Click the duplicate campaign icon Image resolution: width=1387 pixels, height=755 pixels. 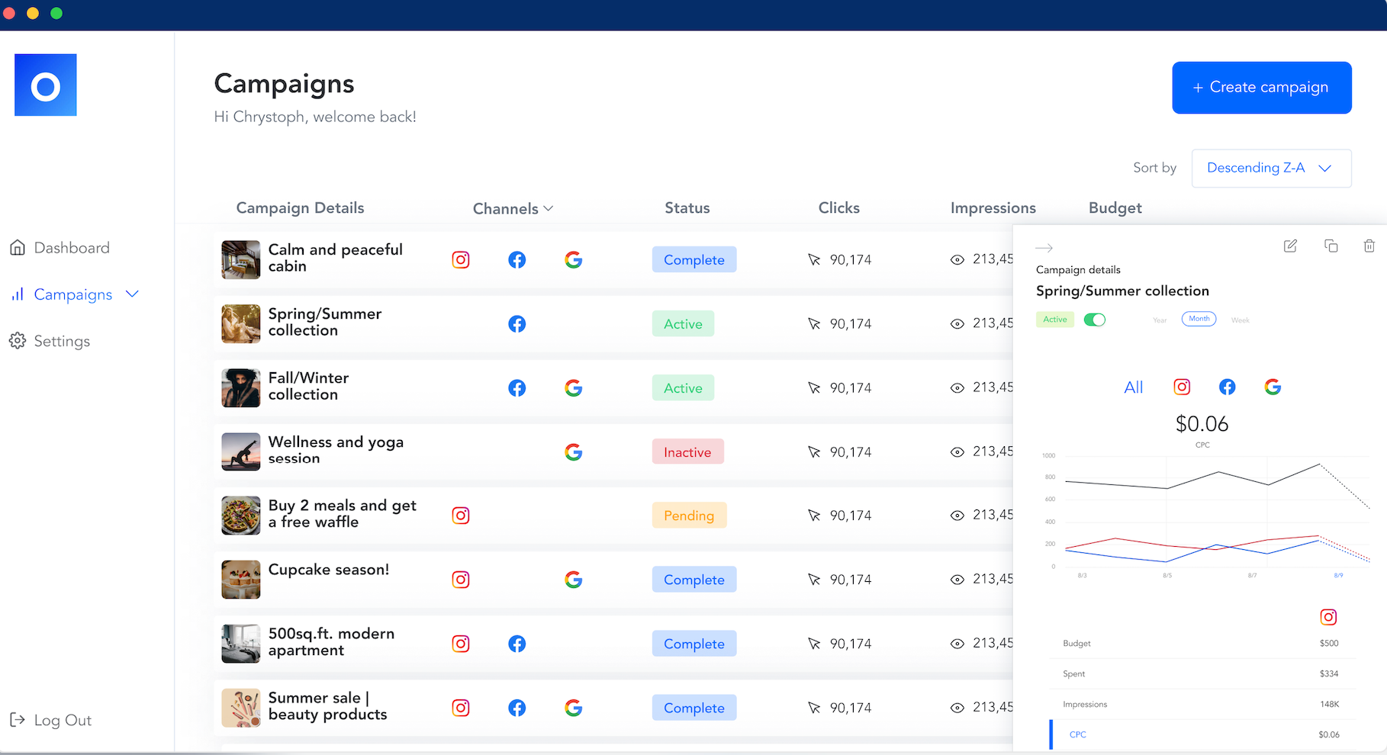pyautogui.click(x=1331, y=246)
